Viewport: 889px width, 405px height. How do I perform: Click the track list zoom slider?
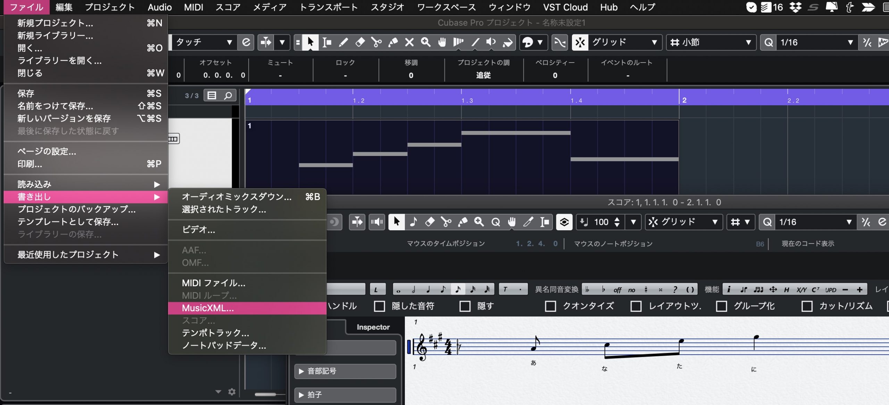pos(265,394)
